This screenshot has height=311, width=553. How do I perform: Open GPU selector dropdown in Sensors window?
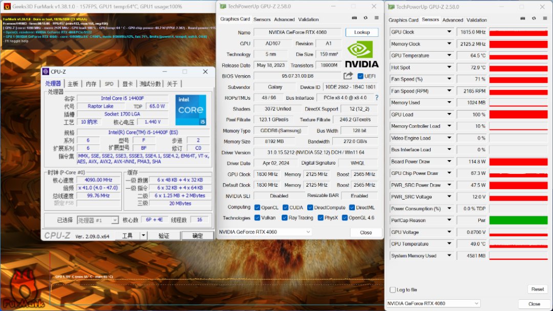pyautogui.click(x=433, y=303)
